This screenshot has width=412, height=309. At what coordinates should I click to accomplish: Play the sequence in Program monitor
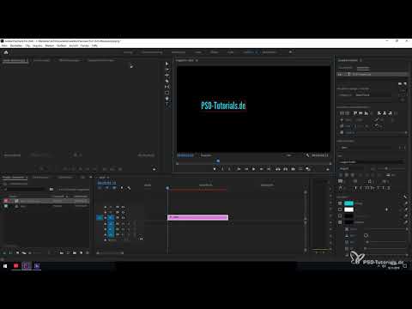pos(254,169)
